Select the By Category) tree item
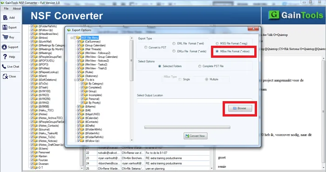Screen dimensions: 326x172 [x=96, y=83]
